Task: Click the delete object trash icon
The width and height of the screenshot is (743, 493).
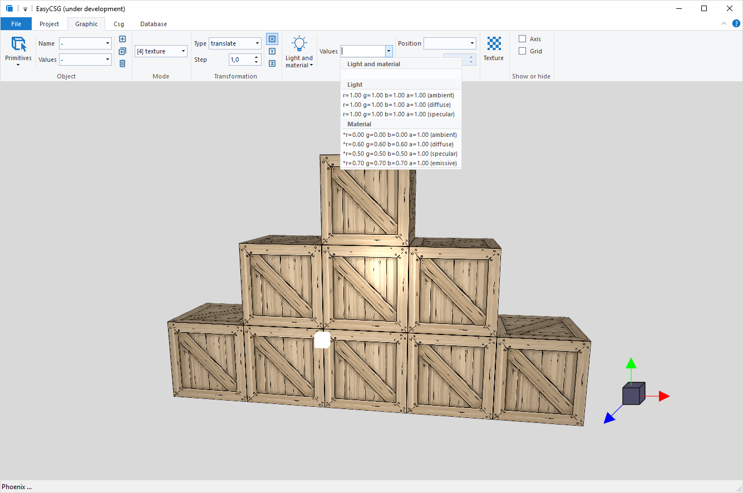Action: pyautogui.click(x=122, y=63)
